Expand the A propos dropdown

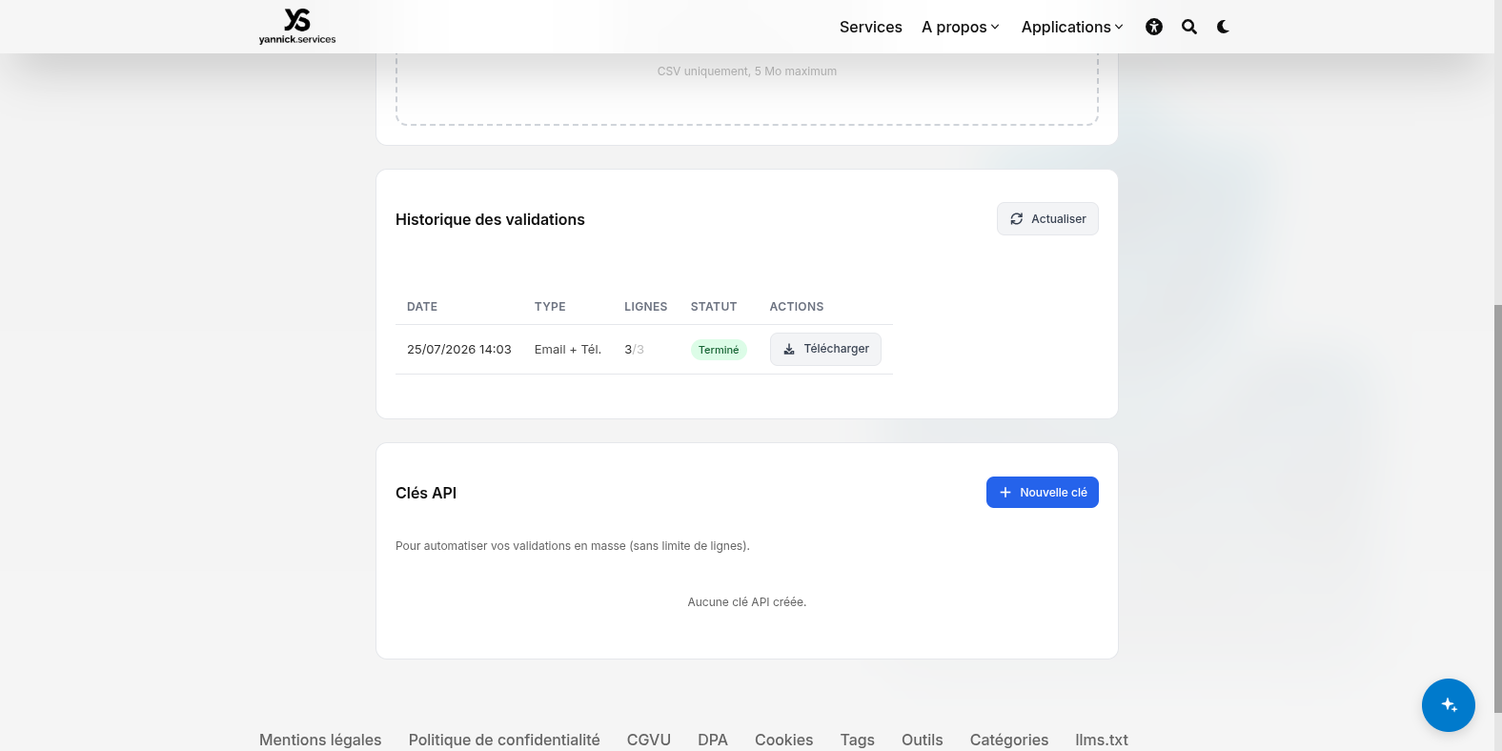point(961,27)
